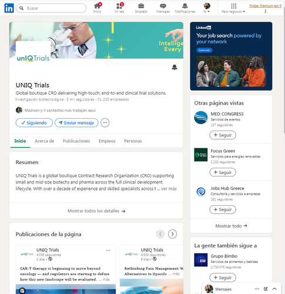Open Jobs Hub Greece page logo
Screen dimensions: 285x294
pyautogui.click(x=201, y=192)
